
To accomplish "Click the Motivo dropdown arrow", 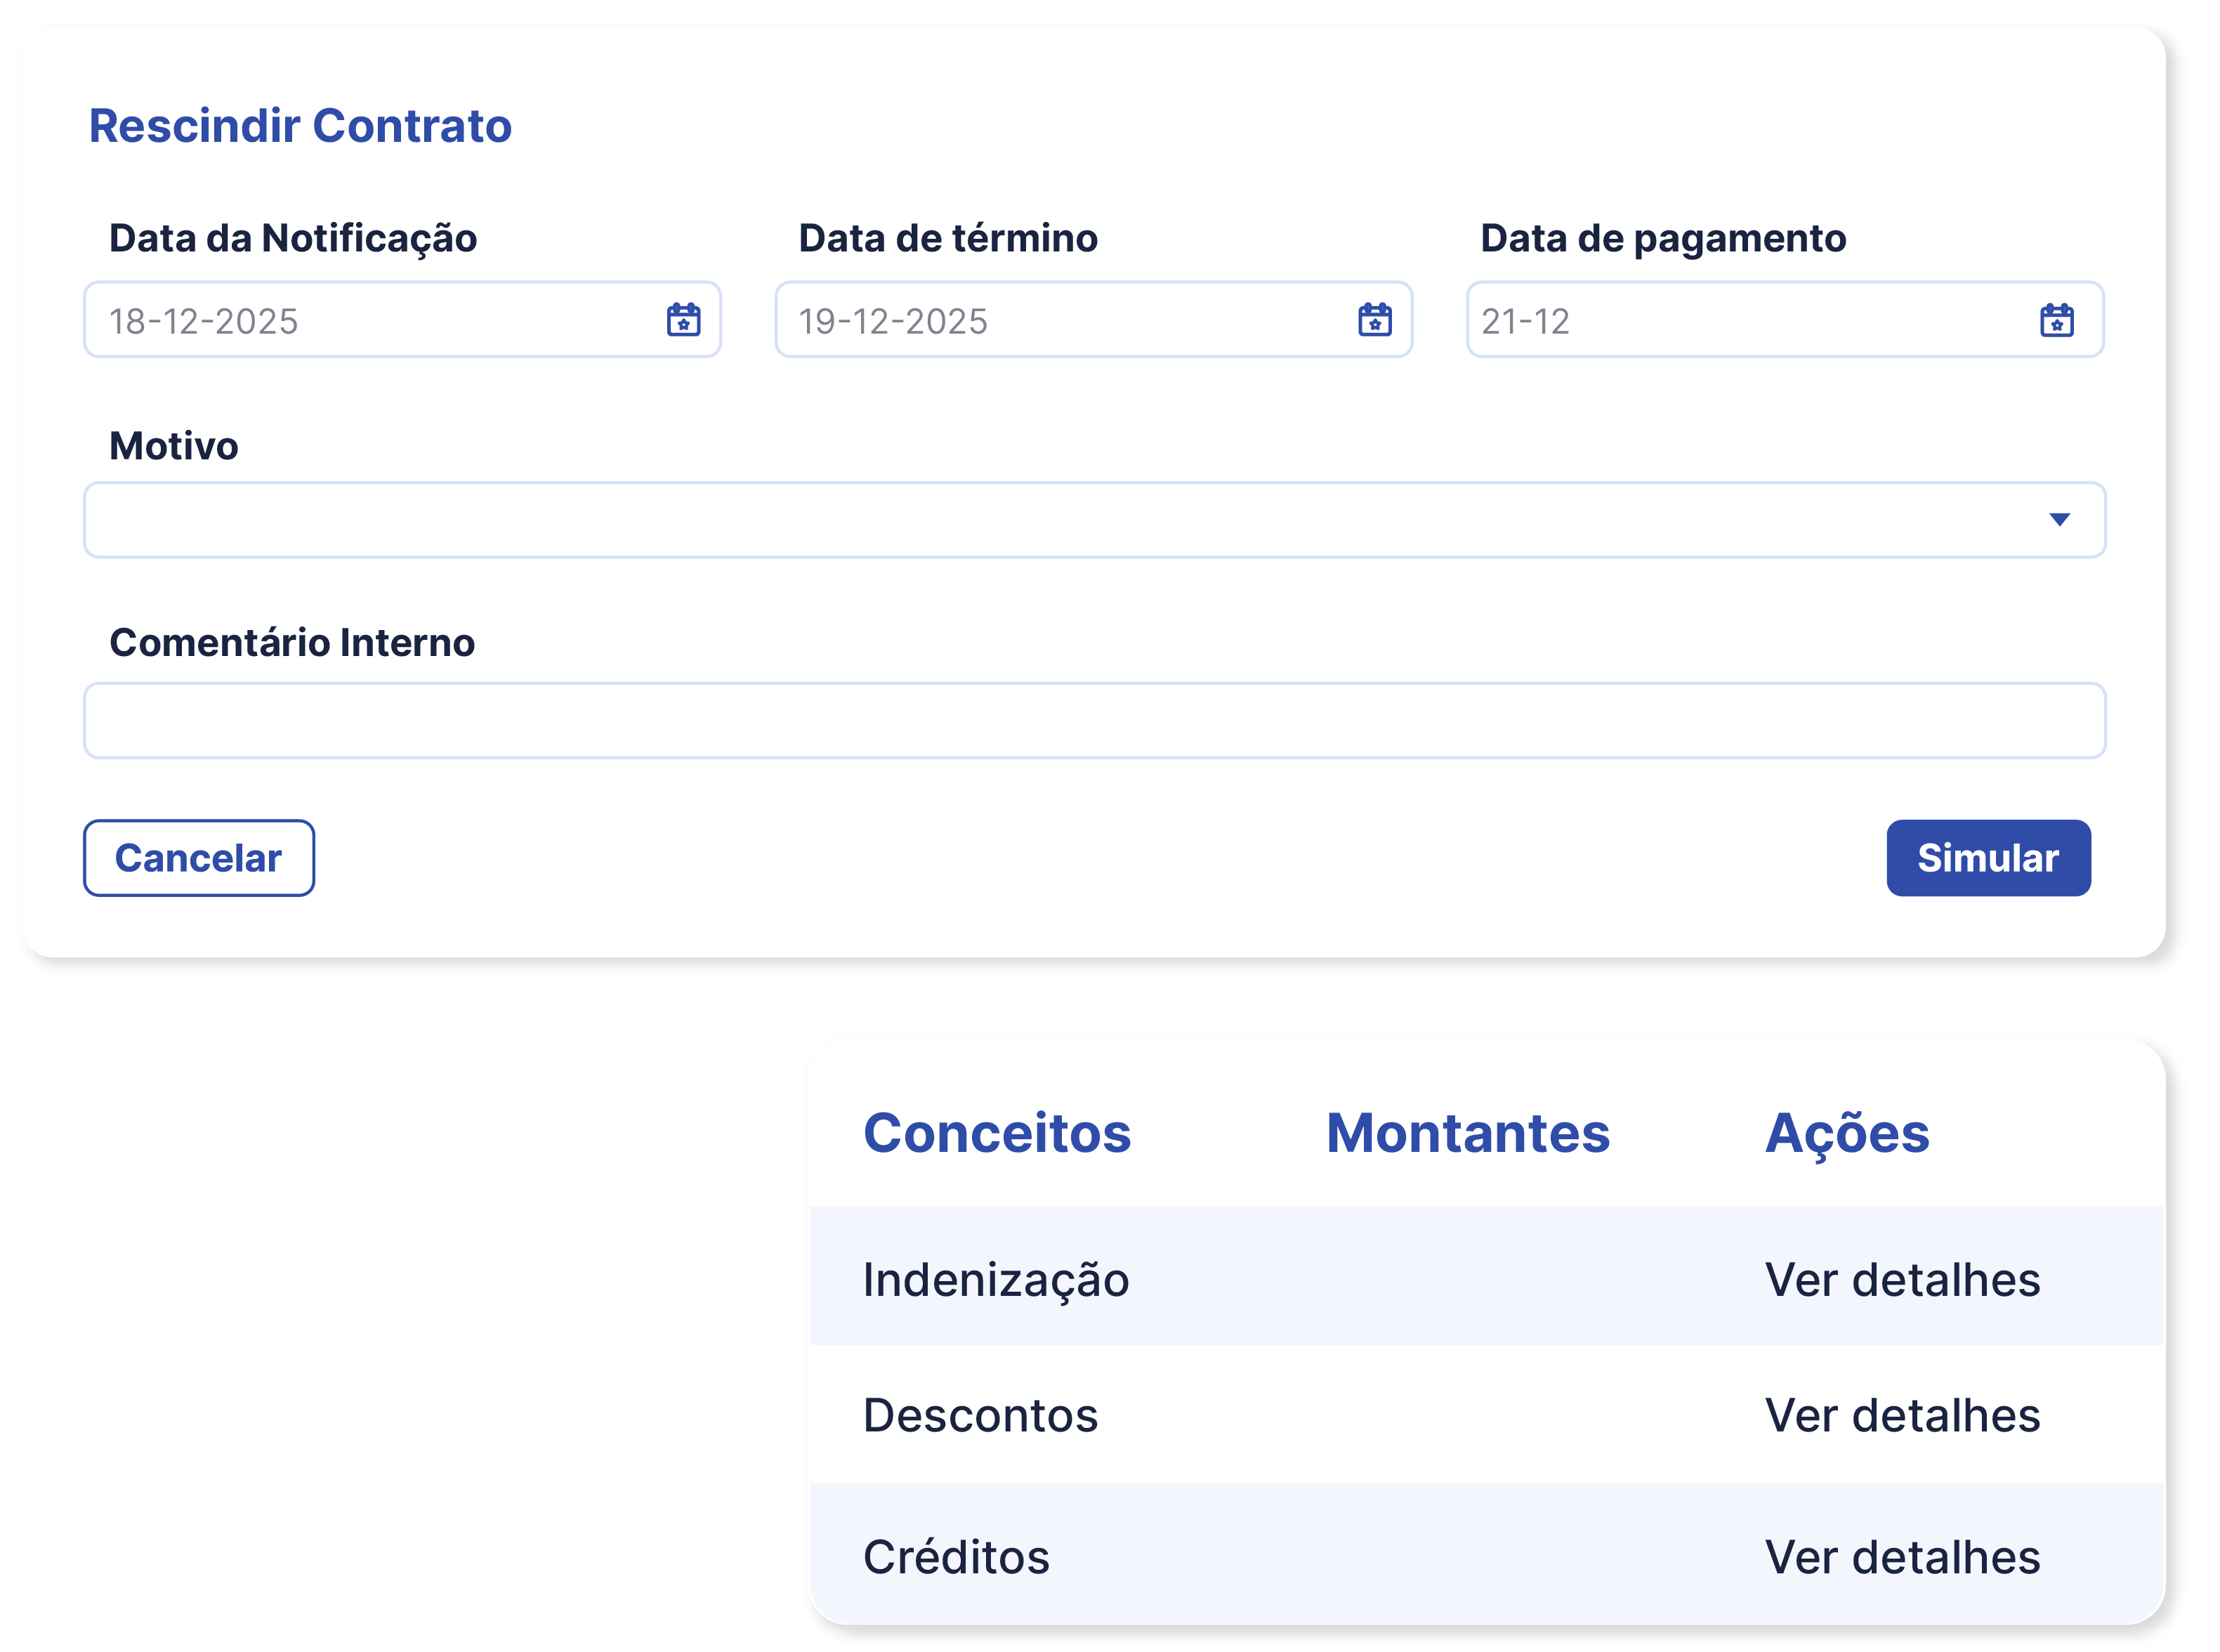I will [2060, 519].
